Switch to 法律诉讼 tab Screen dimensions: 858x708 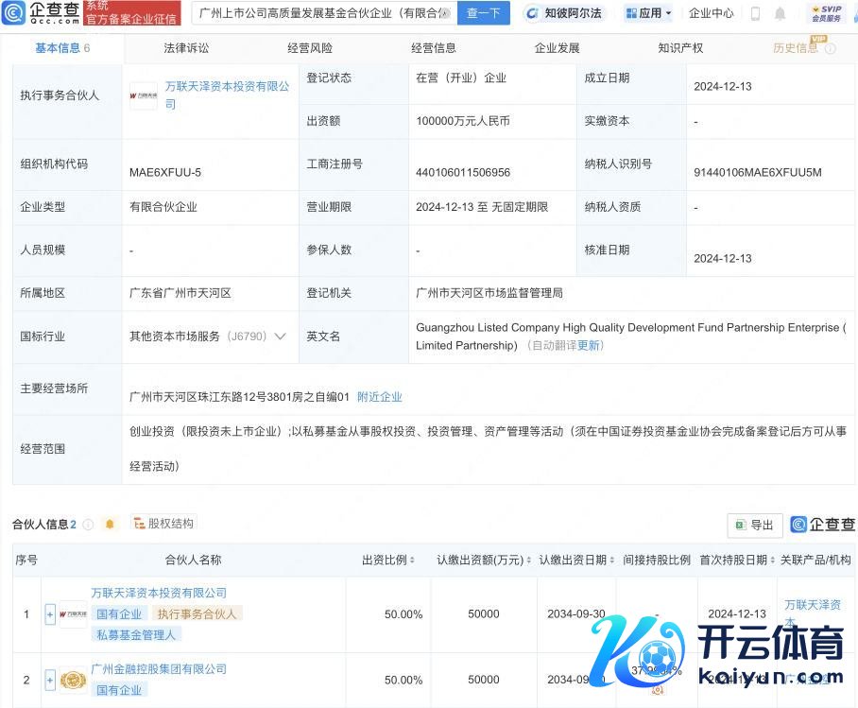[x=186, y=47]
